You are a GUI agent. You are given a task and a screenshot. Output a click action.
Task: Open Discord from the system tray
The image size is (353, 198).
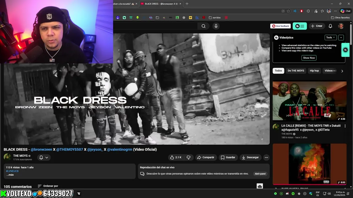287,194
